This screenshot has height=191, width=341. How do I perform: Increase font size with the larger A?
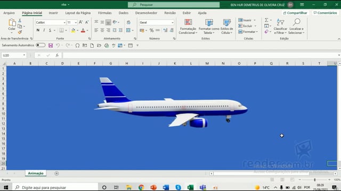point(80,22)
